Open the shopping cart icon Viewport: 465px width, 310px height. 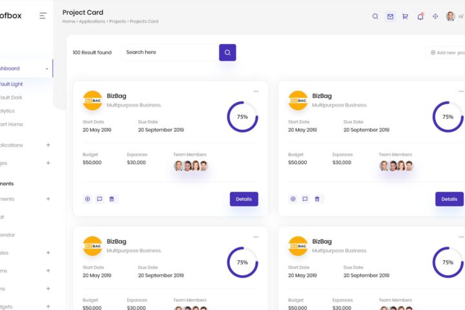(405, 16)
